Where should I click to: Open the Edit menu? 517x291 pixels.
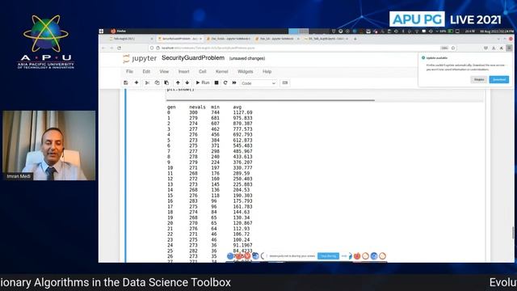[146, 72]
